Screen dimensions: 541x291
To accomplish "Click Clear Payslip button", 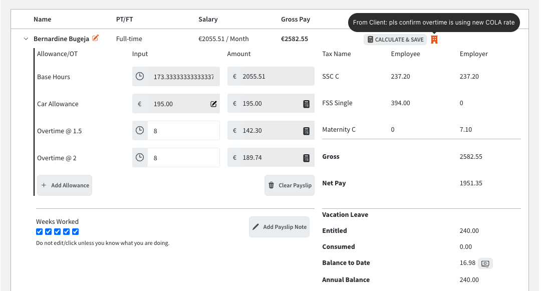I will (x=290, y=185).
